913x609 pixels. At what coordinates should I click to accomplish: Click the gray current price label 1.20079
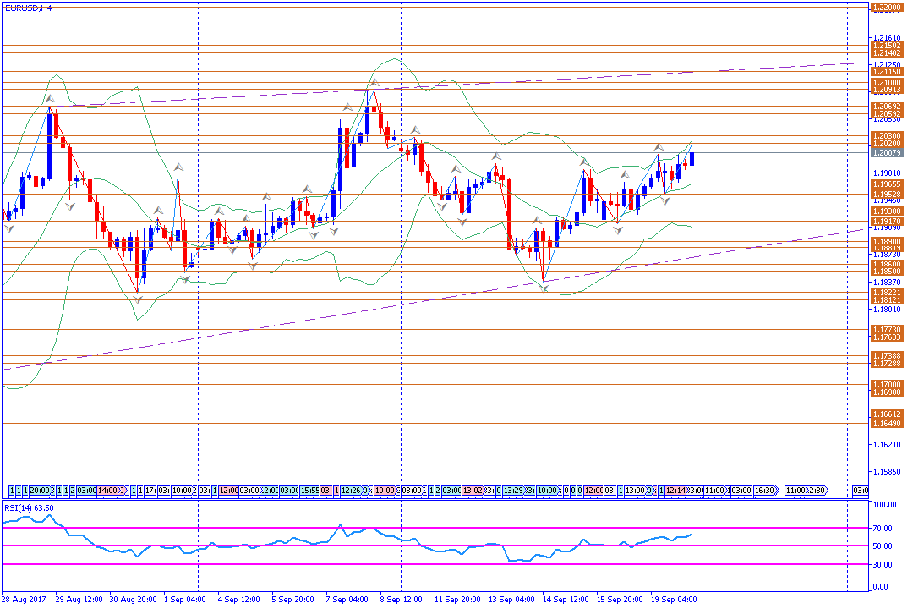coord(886,153)
